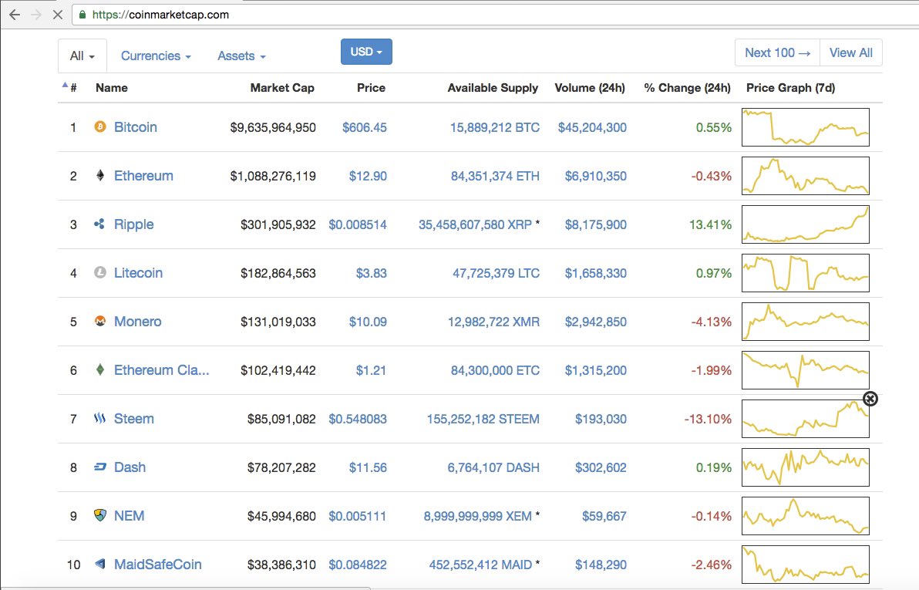This screenshot has width=919, height=590.
Task: Click the Ripple logo icon
Action: click(99, 224)
